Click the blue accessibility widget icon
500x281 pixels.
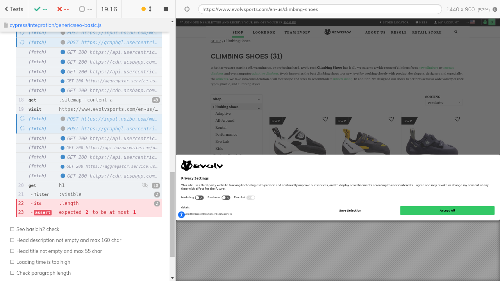point(181,215)
